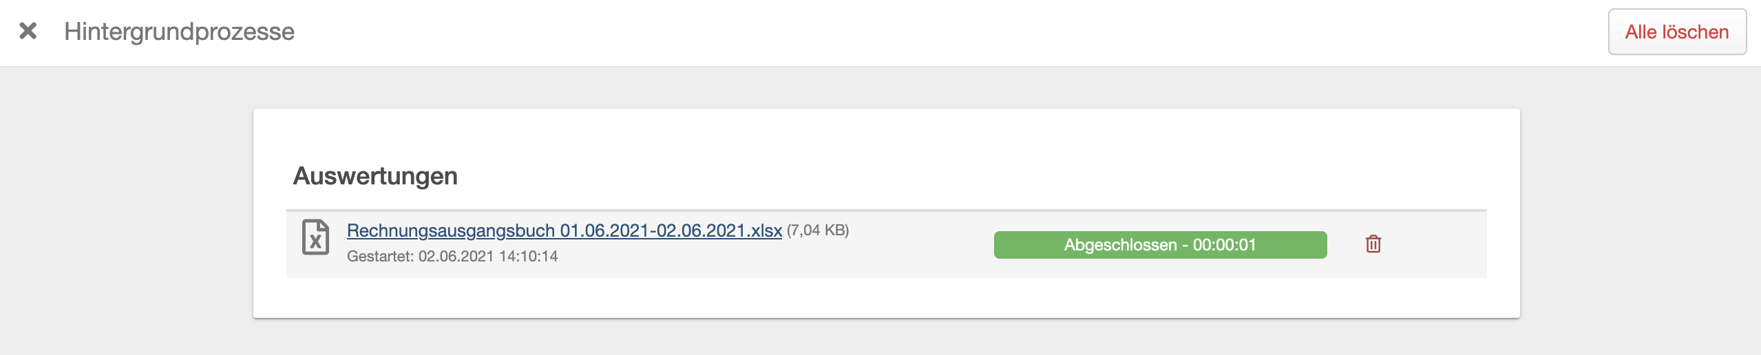
Task: Click the Hintergrundprozesse title text
Action: pyautogui.click(x=179, y=32)
